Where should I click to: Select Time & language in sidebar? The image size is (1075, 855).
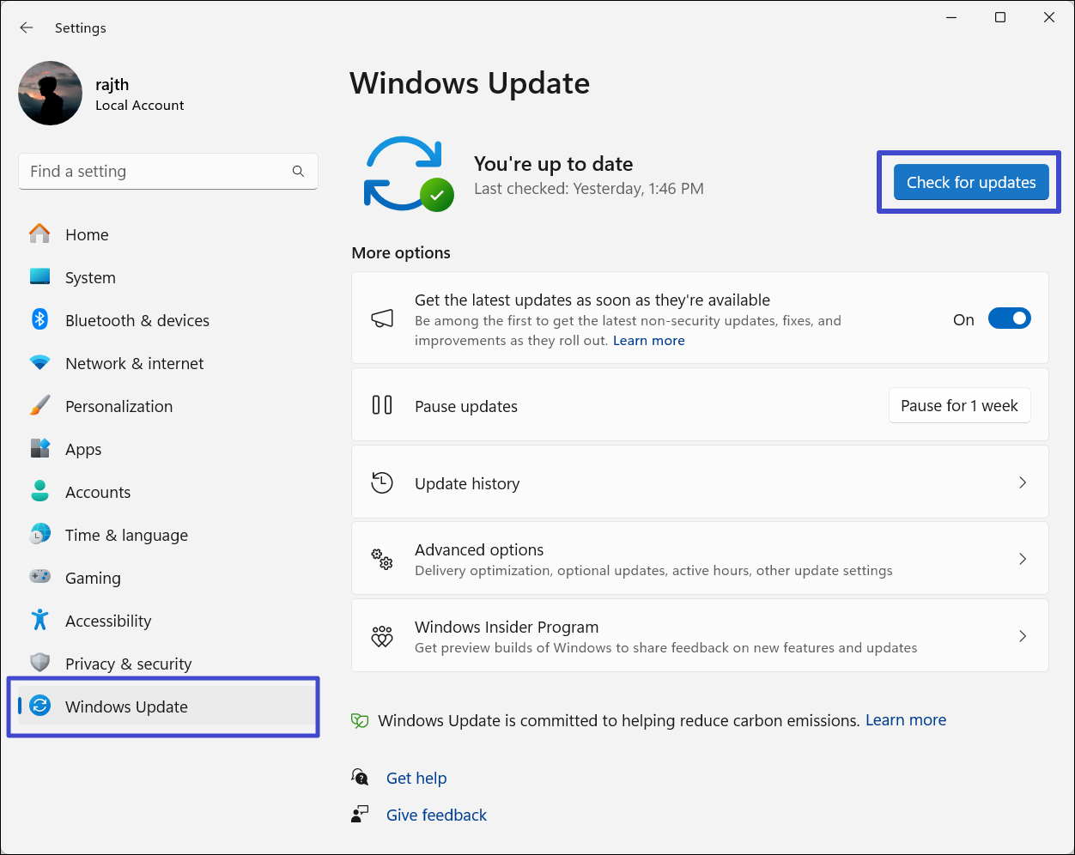pyautogui.click(x=126, y=535)
